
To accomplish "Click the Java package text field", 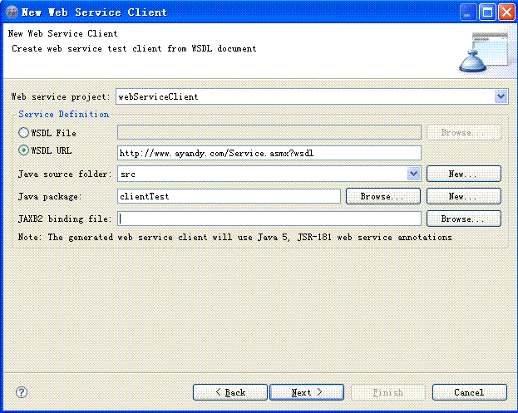I will pyautogui.click(x=229, y=196).
